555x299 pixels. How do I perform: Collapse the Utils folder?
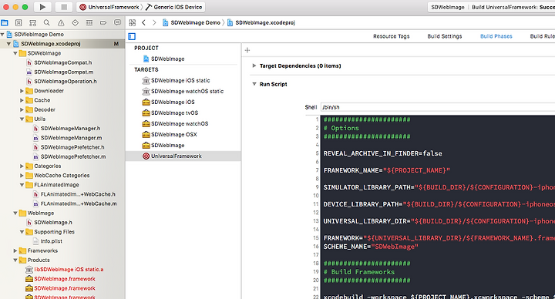click(22, 119)
